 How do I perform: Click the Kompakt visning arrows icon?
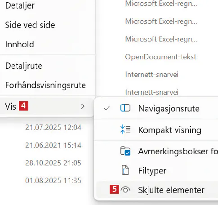(x=125, y=129)
